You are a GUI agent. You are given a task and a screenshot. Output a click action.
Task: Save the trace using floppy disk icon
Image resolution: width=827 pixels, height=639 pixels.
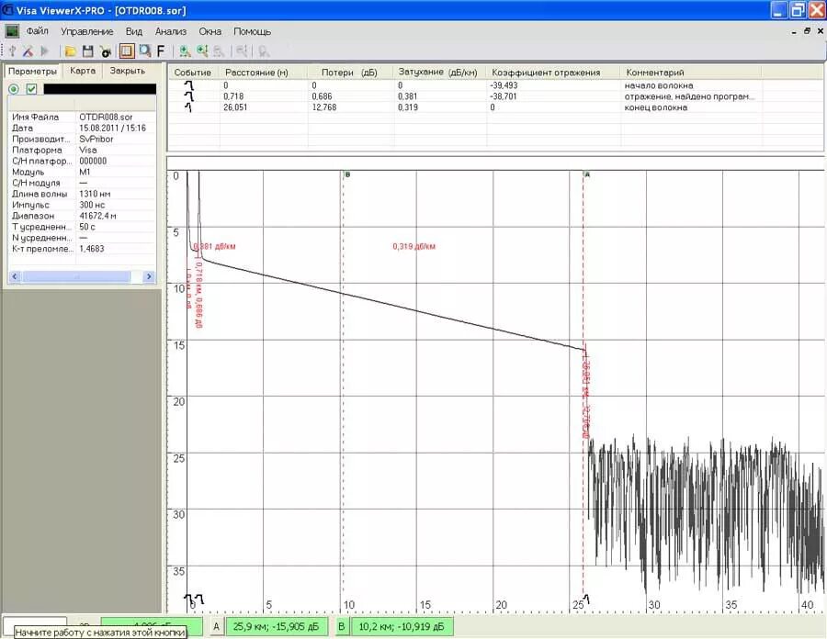point(87,51)
